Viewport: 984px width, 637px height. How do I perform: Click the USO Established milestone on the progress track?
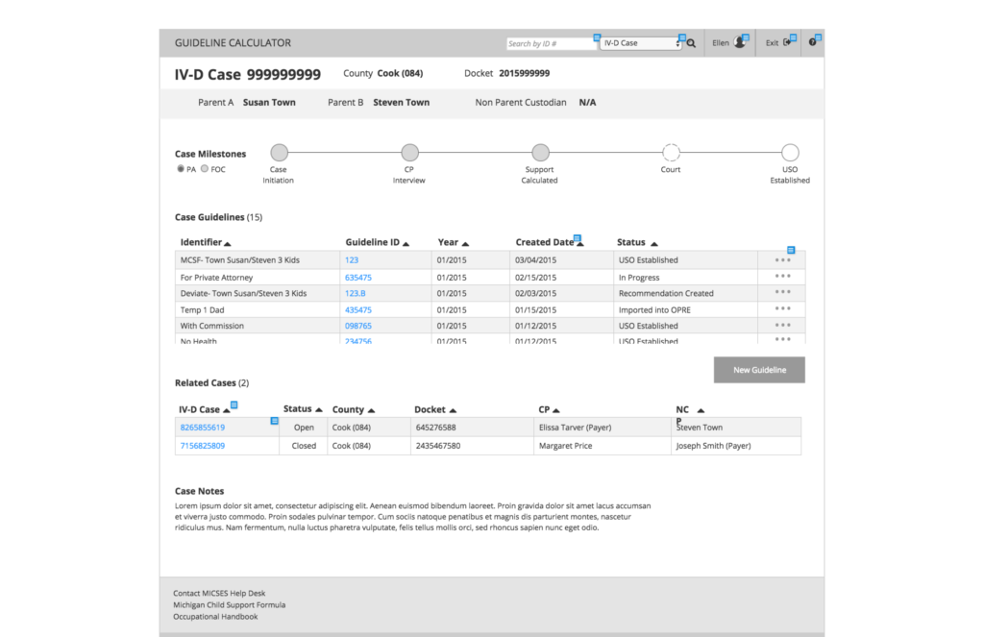pos(789,151)
